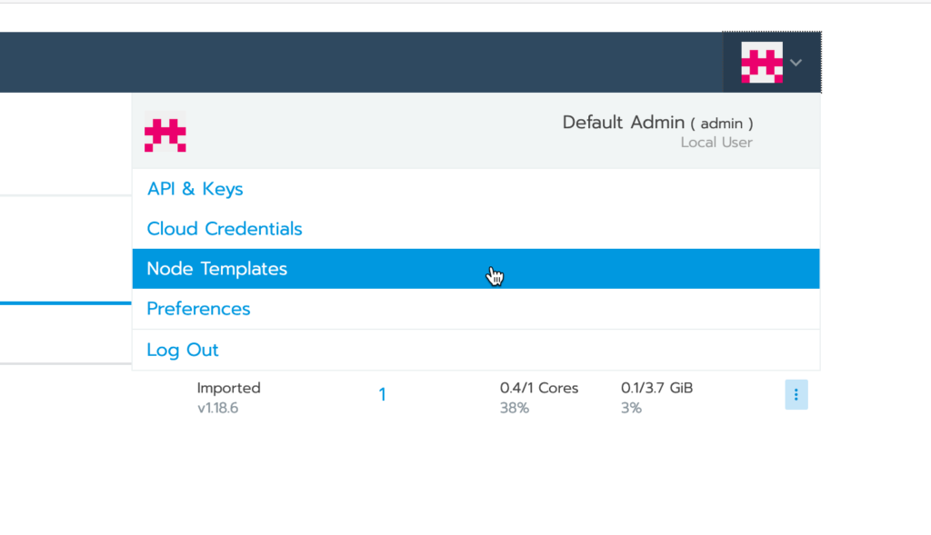Image resolution: width=931 pixels, height=535 pixels.
Task: Select Node Templates menu entry
Action: click(x=476, y=269)
